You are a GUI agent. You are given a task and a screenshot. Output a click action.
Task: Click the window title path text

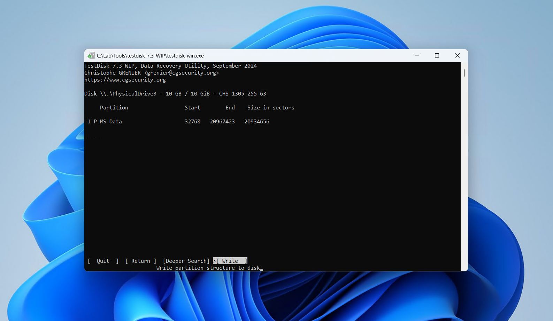click(x=150, y=55)
